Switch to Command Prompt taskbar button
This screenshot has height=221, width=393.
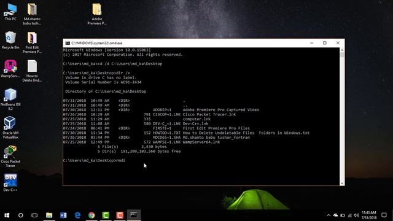point(134,215)
